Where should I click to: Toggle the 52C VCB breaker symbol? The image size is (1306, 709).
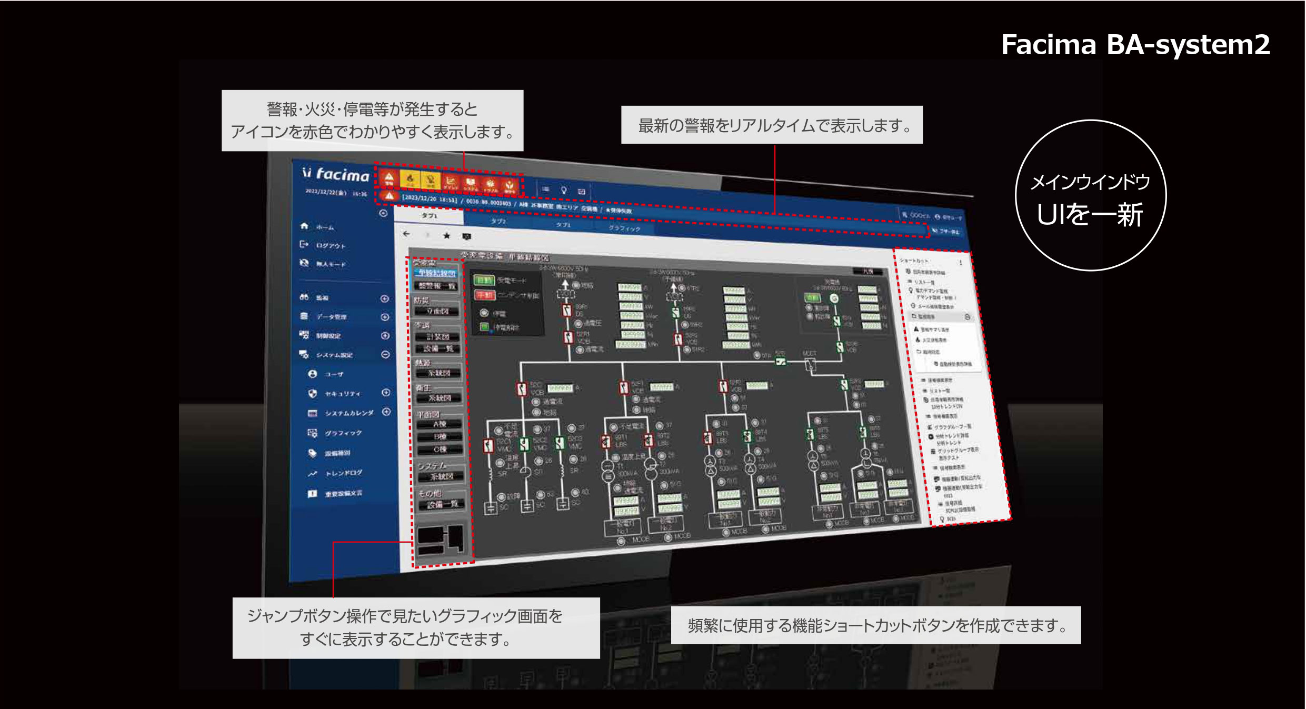521,389
